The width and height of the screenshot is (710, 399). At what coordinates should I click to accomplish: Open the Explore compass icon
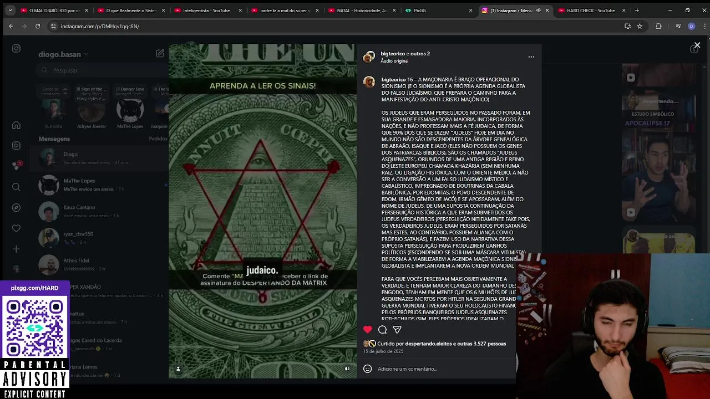(x=16, y=207)
